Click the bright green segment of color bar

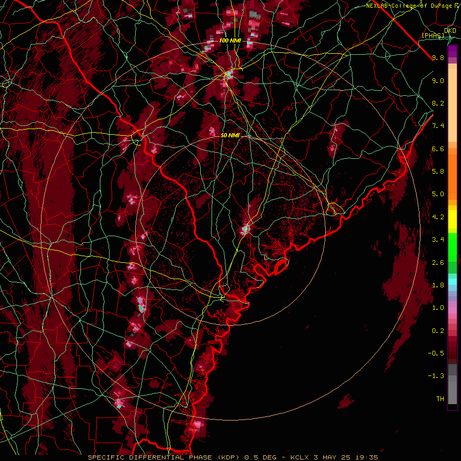[452, 247]
